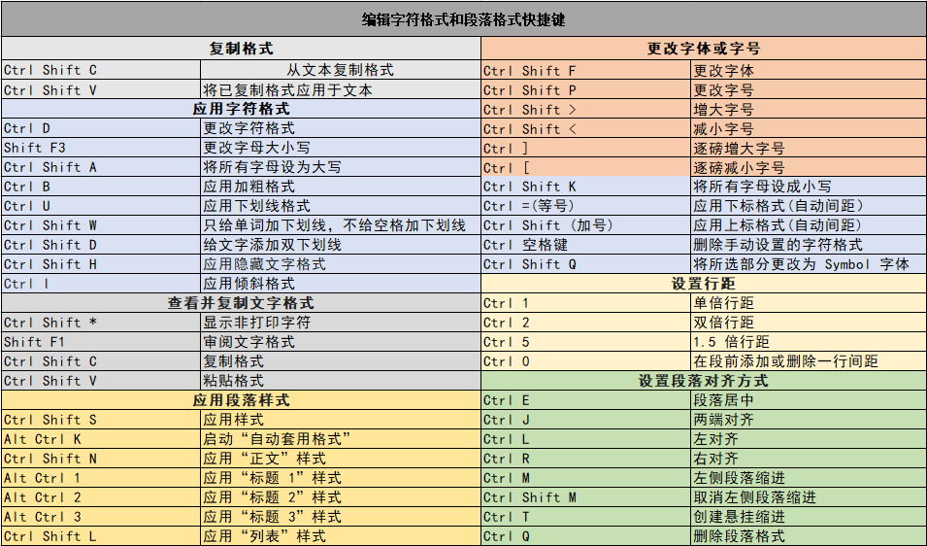
Task: Select the cell 更改字符格式
Action: 341,128
